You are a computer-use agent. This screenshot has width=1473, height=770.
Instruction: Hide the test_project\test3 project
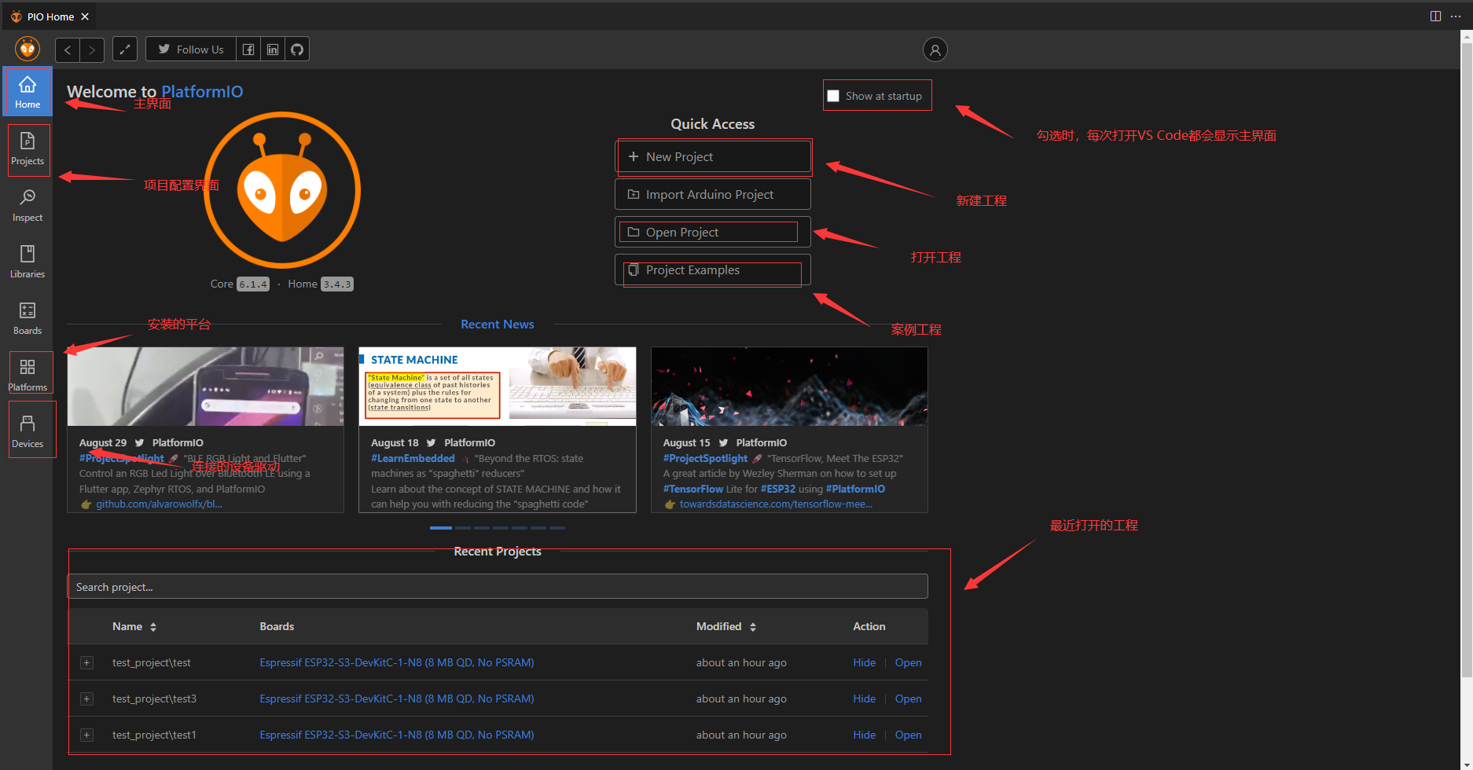click(x=864, y=698)
